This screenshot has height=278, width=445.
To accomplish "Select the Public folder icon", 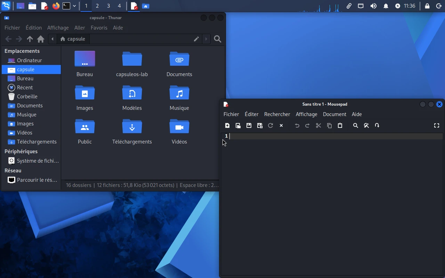I will pyautogui.click(x=85, y=127).
